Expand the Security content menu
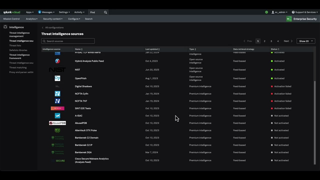Image resolution: width=320 pixels, height=180 pixels. (53, 19)
